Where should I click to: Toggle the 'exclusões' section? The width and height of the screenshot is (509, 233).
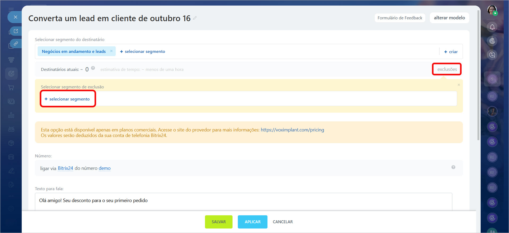(x=447, y=69)
